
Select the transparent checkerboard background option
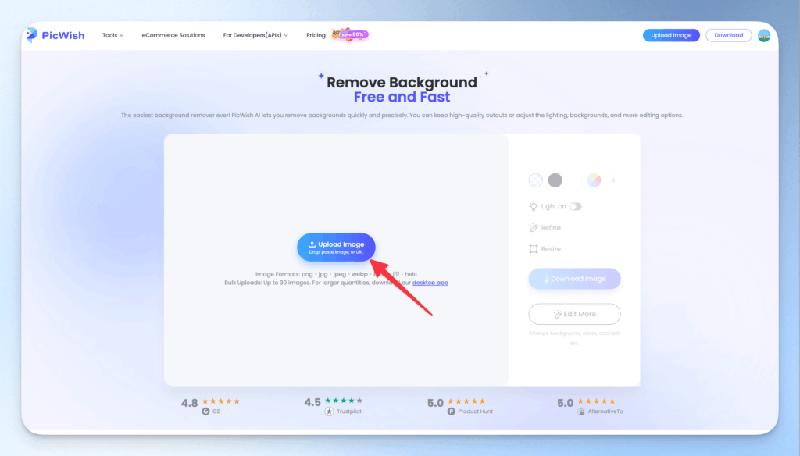click(536, 180)
